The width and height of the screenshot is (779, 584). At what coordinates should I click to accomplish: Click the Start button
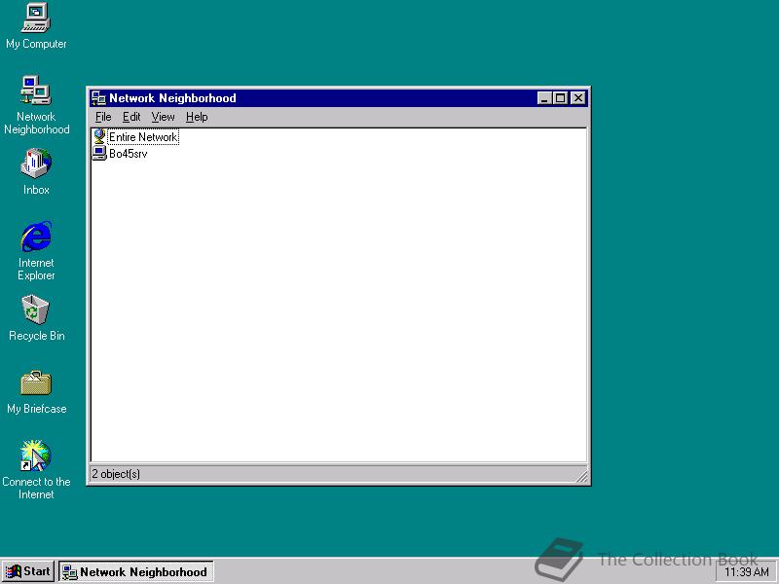(28, 571)
